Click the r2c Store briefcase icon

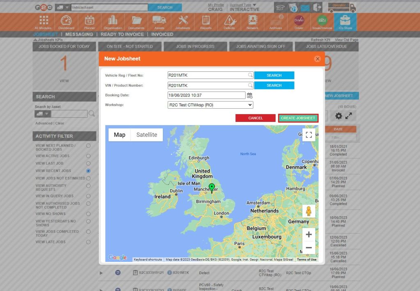click(x=345, y=21)
